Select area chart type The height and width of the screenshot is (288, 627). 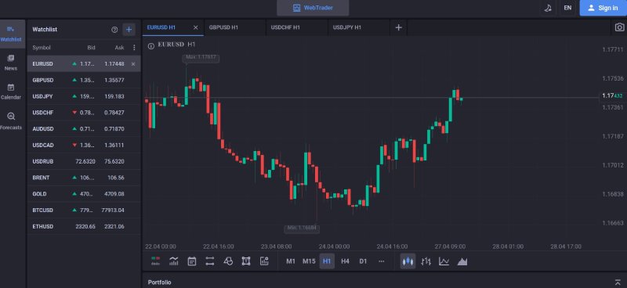coord(462,261)
